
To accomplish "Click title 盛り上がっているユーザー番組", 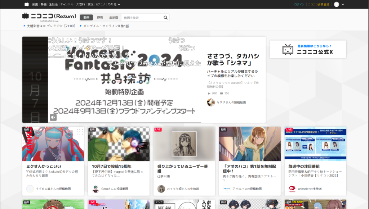I will point(183,169).
